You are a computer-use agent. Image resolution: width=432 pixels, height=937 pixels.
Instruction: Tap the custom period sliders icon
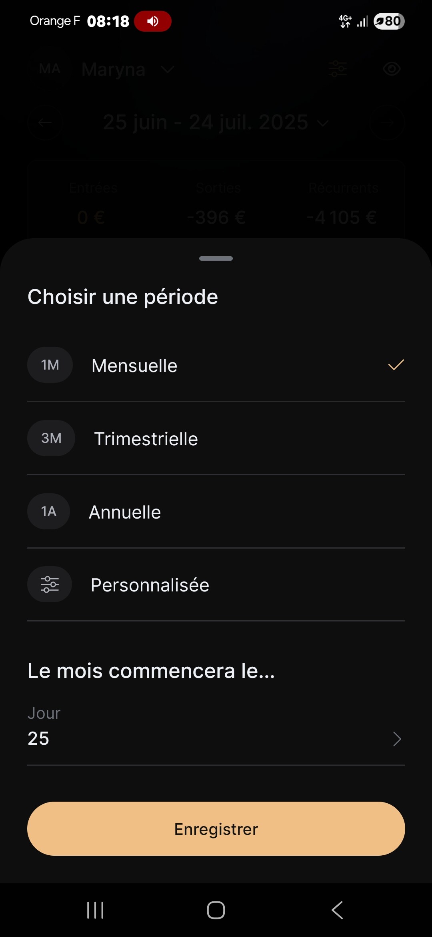coord(50,584)
